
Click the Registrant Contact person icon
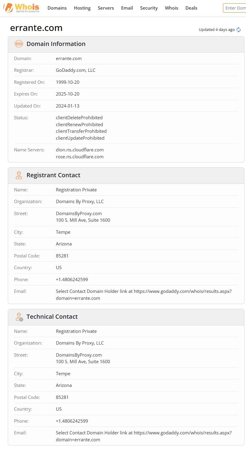tap(19, 175)
